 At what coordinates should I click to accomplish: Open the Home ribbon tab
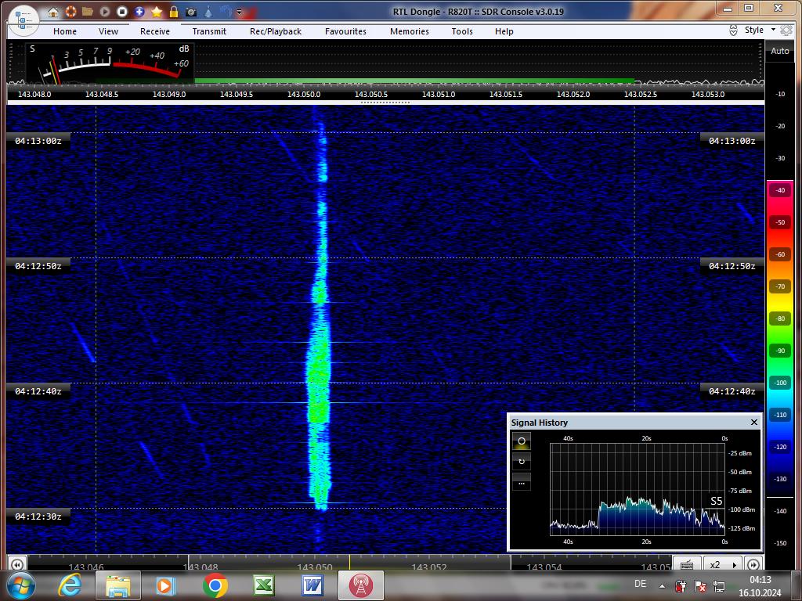pyautogui.click(x=65, y=31)
